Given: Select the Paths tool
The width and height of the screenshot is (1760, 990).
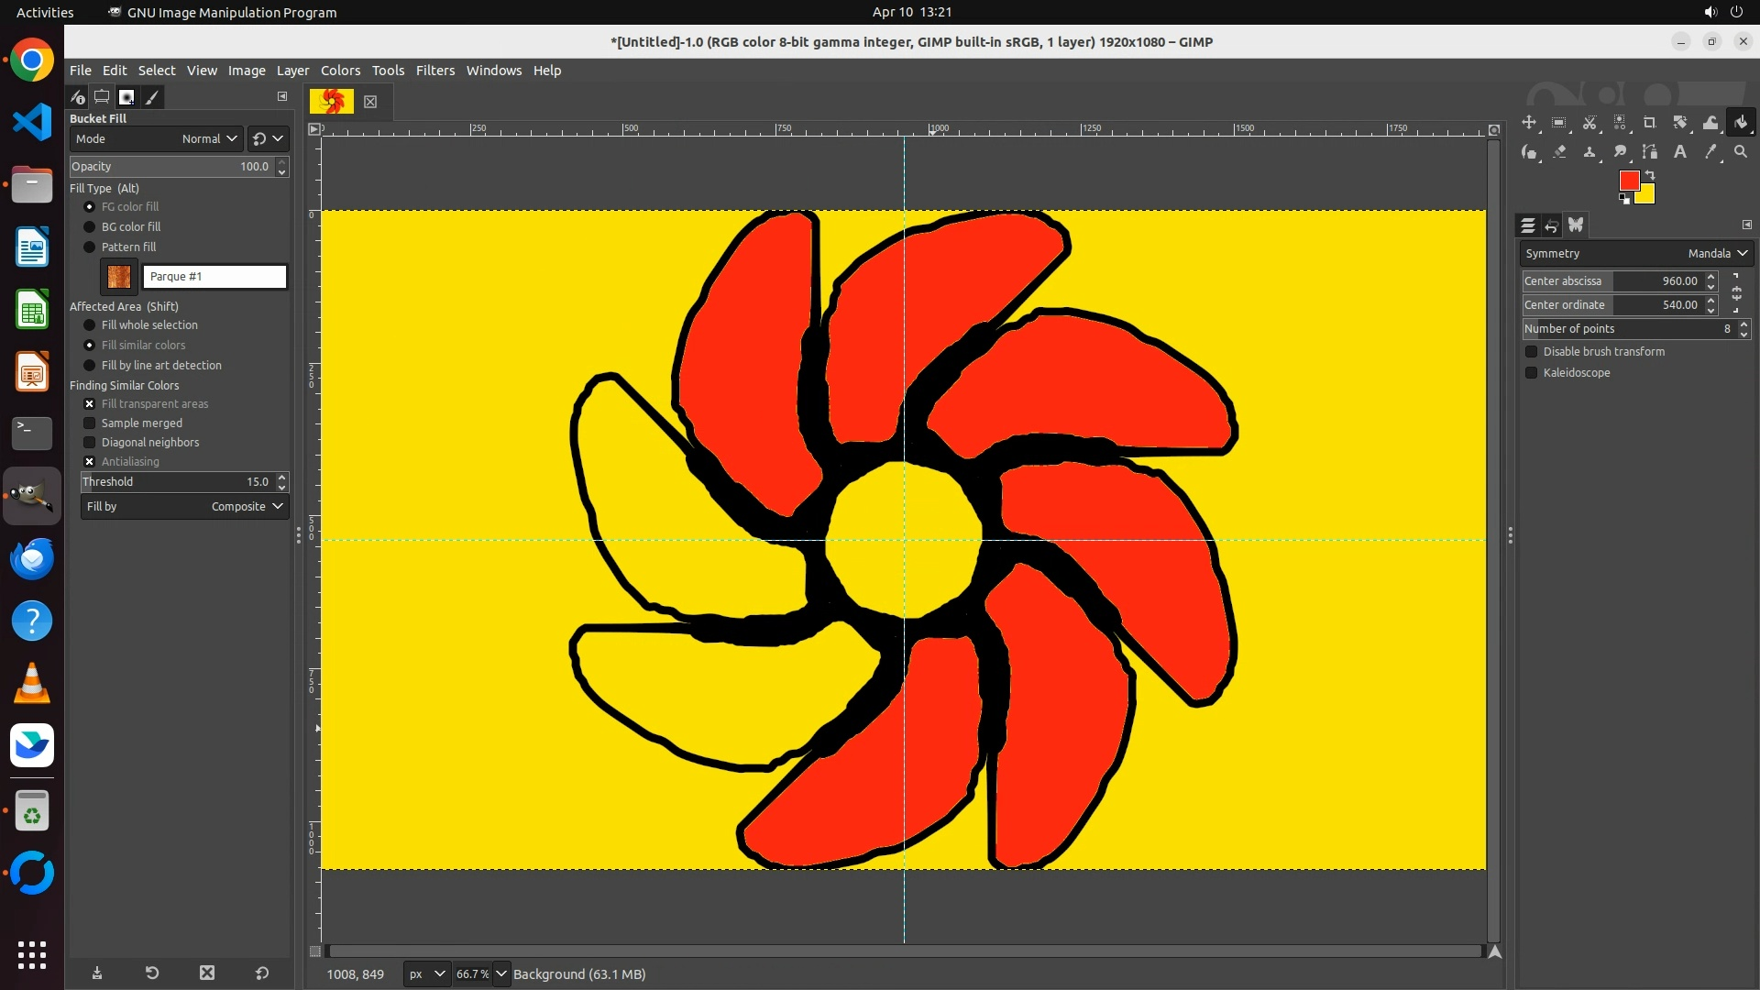Looking at the screenshot, I should click(1650, 152).
